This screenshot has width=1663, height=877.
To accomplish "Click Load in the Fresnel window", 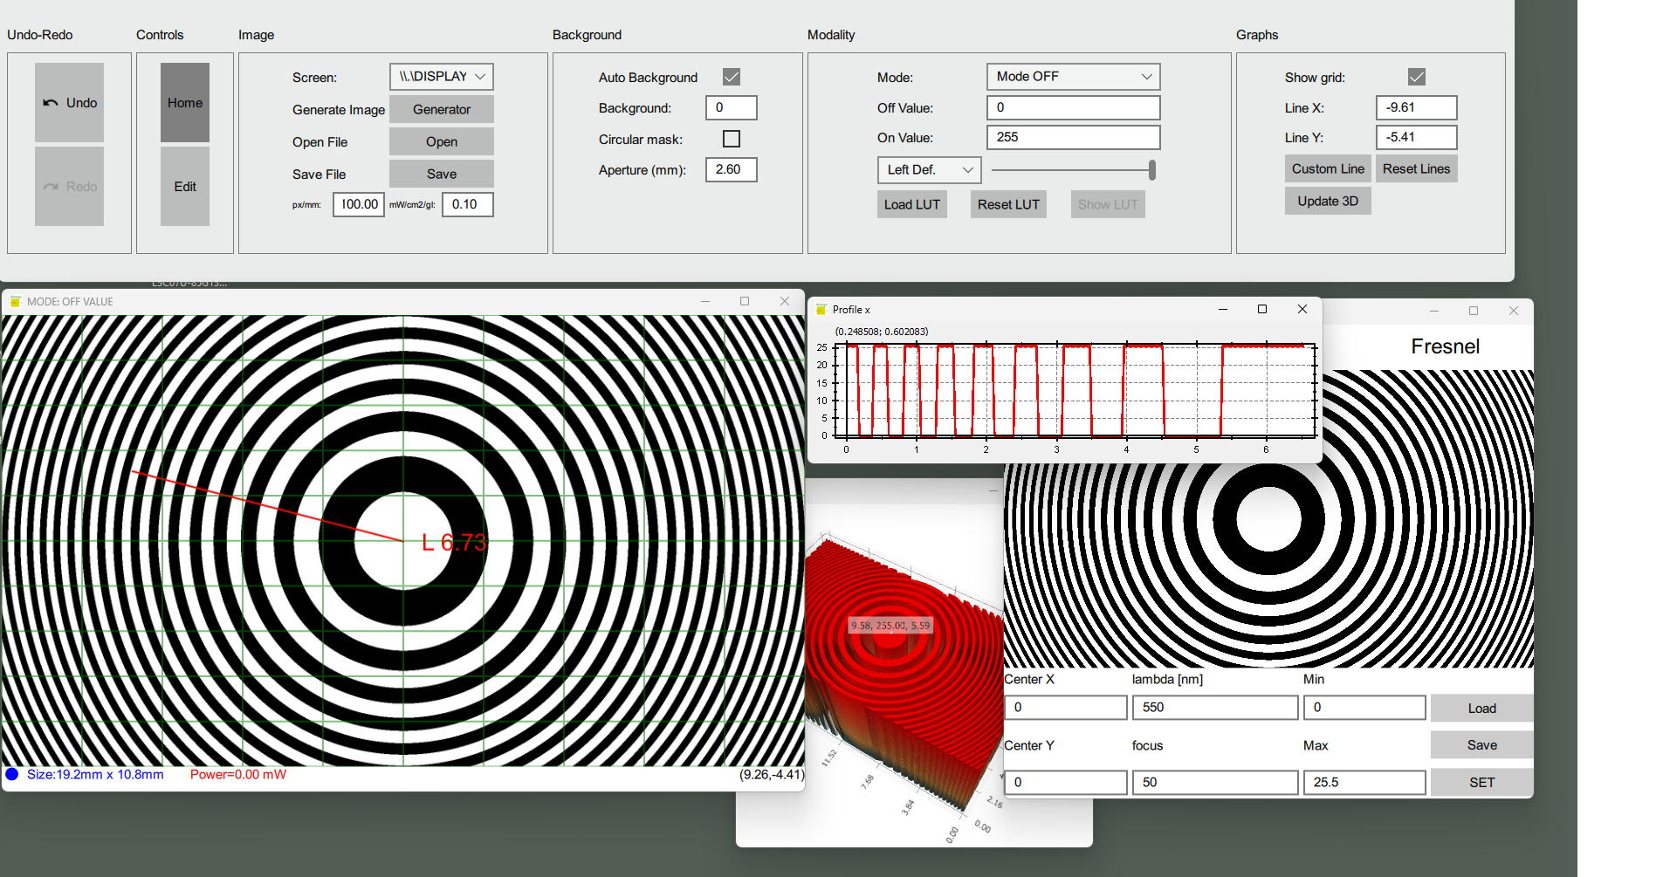I will point(1482,708).
